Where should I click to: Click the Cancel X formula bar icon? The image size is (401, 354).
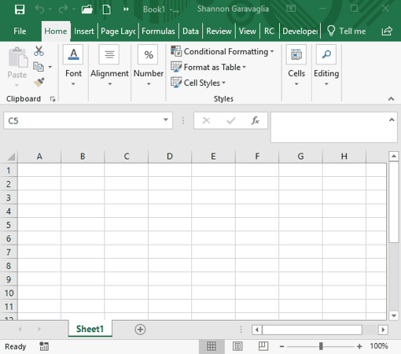[x=206, y=120]
